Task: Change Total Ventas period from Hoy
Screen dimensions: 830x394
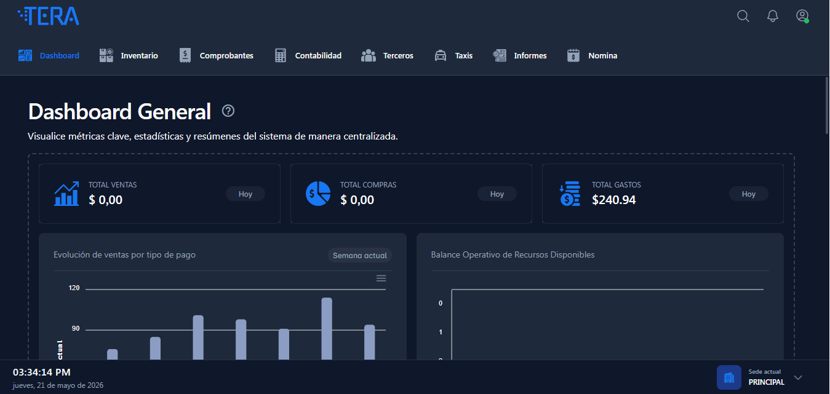Action: (x=245, y=194)
